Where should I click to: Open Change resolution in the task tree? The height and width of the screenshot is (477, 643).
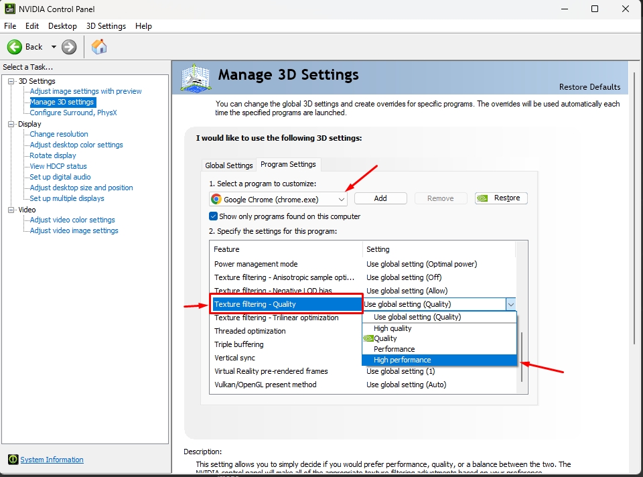pos(59,134)
